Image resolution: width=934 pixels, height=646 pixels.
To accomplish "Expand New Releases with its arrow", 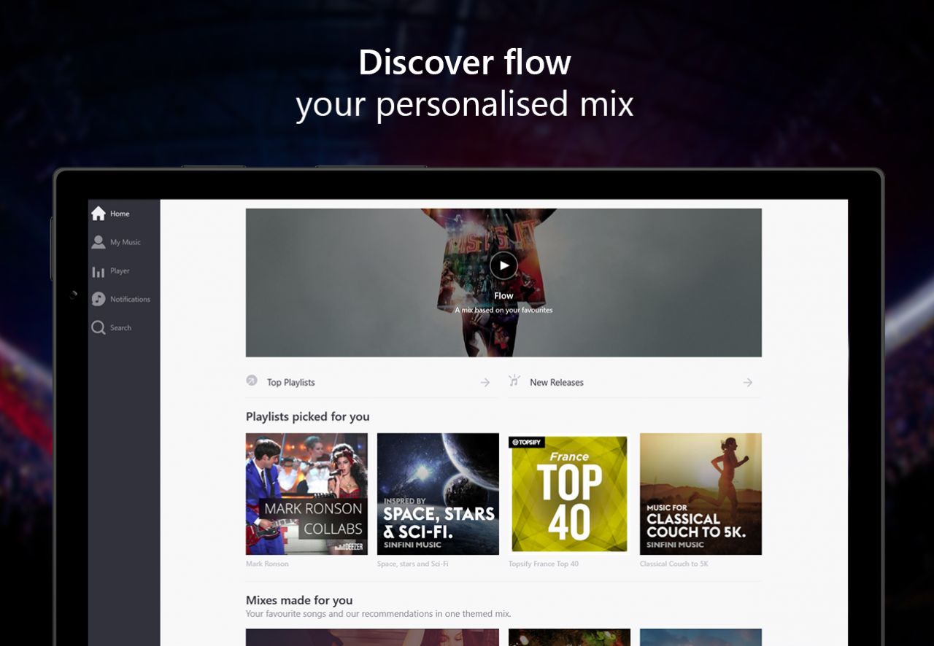I will point(748,382).
